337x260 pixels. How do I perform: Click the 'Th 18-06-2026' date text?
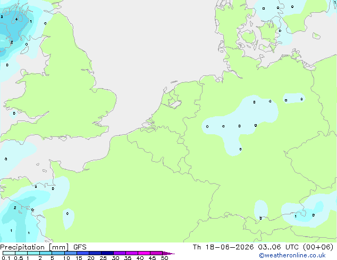pos(223,247)
